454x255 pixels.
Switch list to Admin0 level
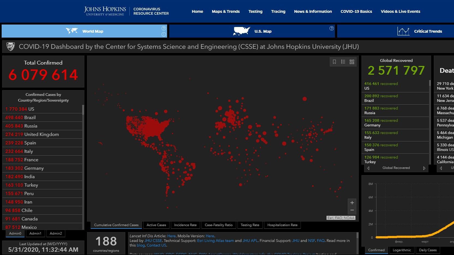[15, 233]
